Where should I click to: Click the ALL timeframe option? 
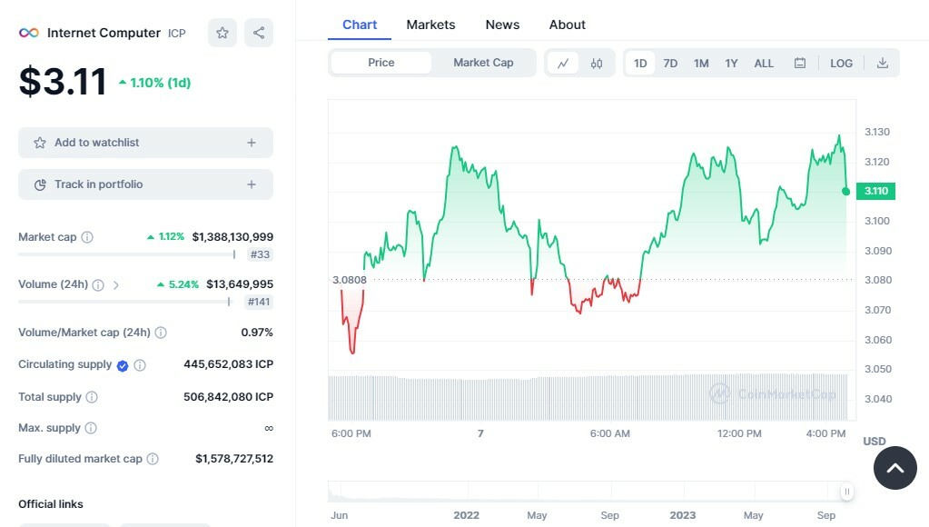tap(763, 63)
